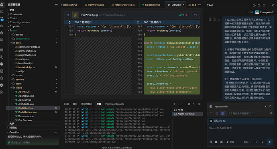Start a new chat in TRAE panel

[254, 5]
